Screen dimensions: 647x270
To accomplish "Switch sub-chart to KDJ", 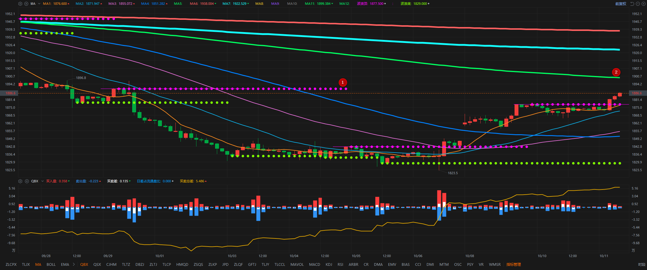I will [329, 264].
